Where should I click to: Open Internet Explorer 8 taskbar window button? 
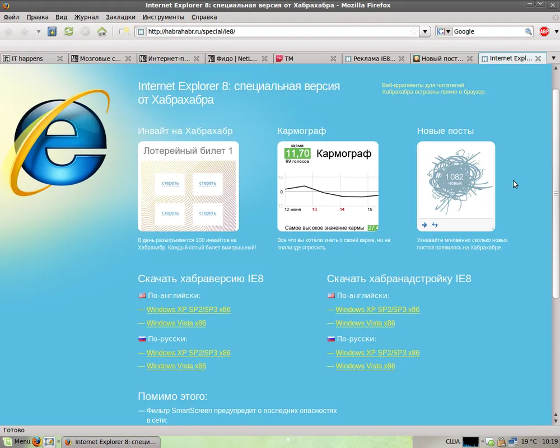(x=111, y=442)
